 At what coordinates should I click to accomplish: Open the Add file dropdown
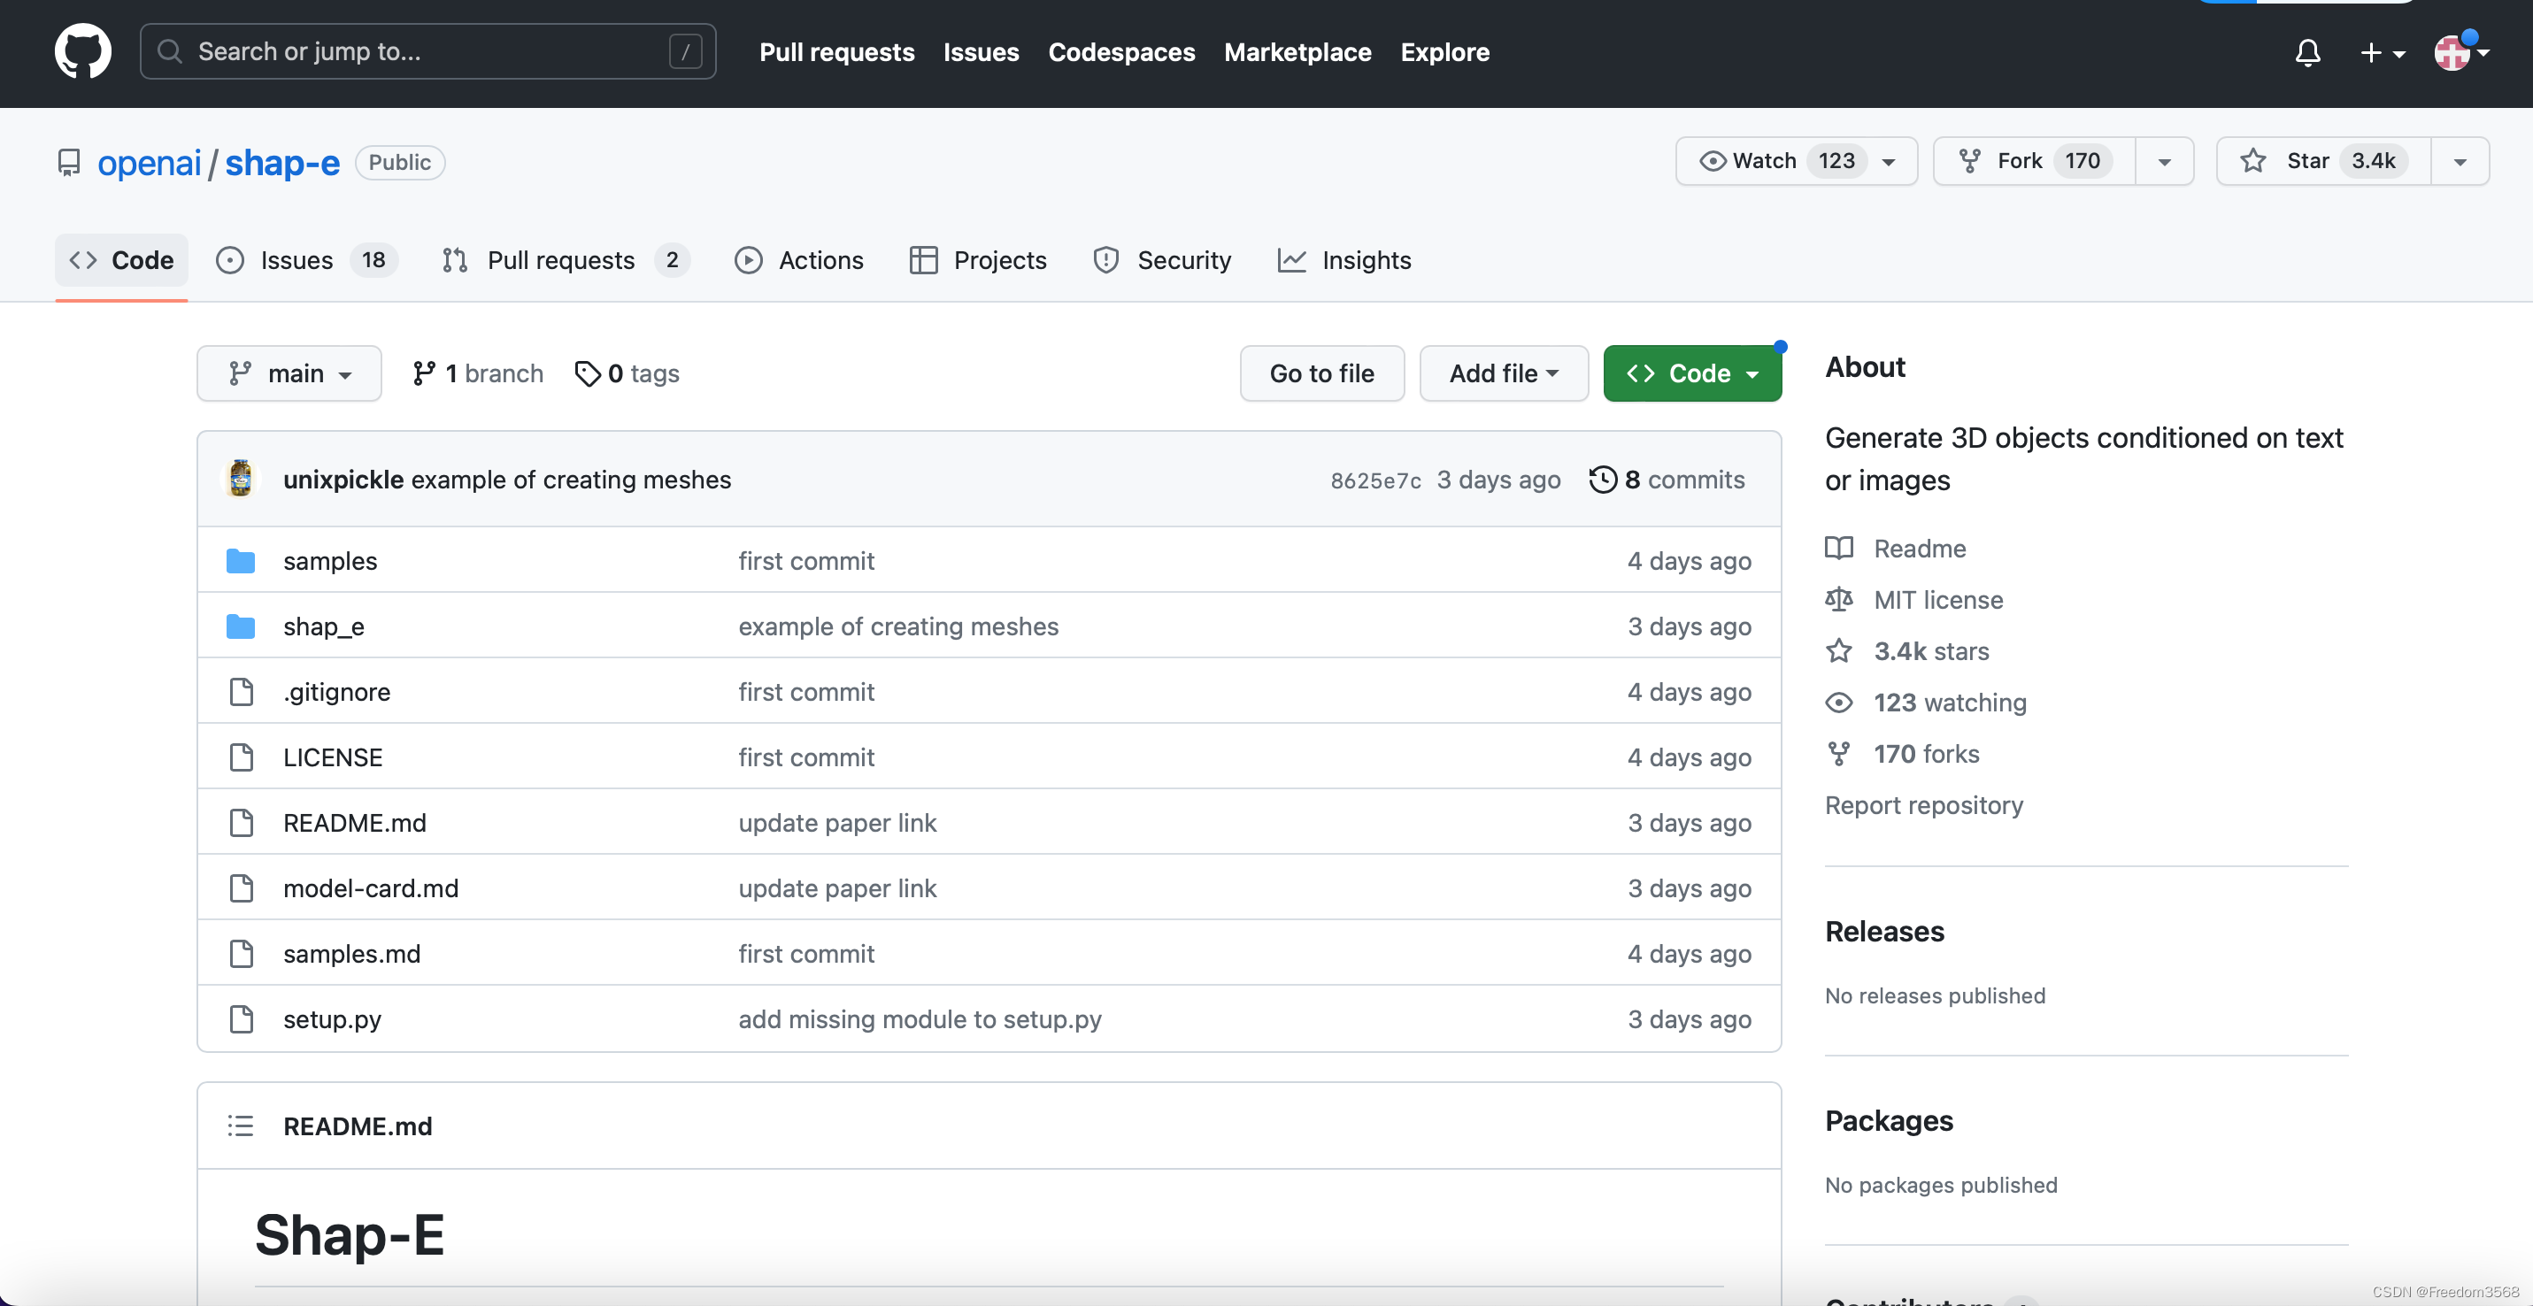[1503, 373]
